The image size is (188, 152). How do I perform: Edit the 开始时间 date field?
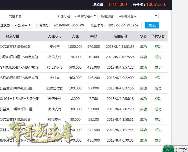pos(69,25)
